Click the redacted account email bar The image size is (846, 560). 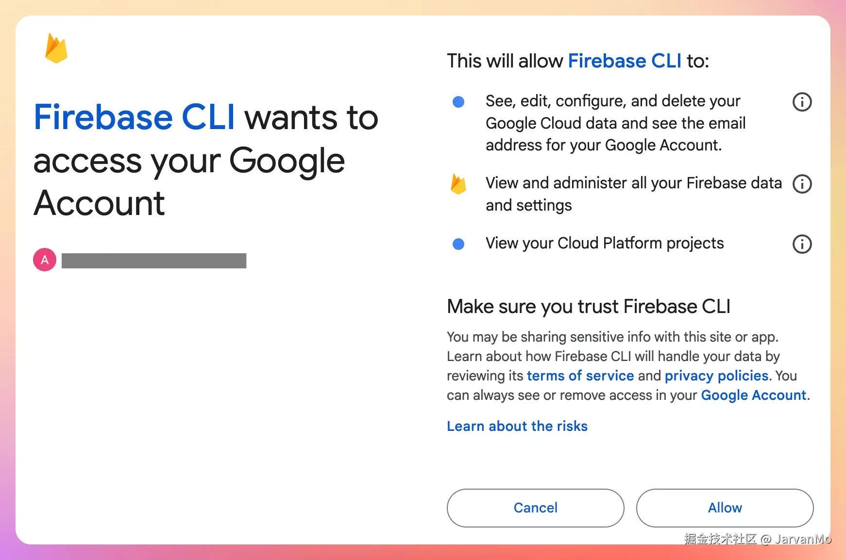point(154,261)
